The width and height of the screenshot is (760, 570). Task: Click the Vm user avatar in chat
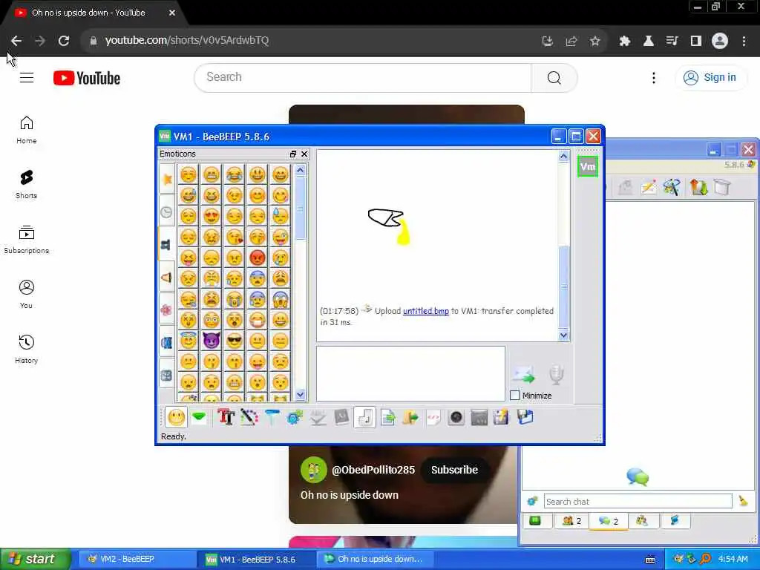click(588, 167)
